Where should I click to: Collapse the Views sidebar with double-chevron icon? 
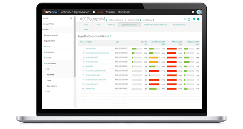(x=71, y=18)
